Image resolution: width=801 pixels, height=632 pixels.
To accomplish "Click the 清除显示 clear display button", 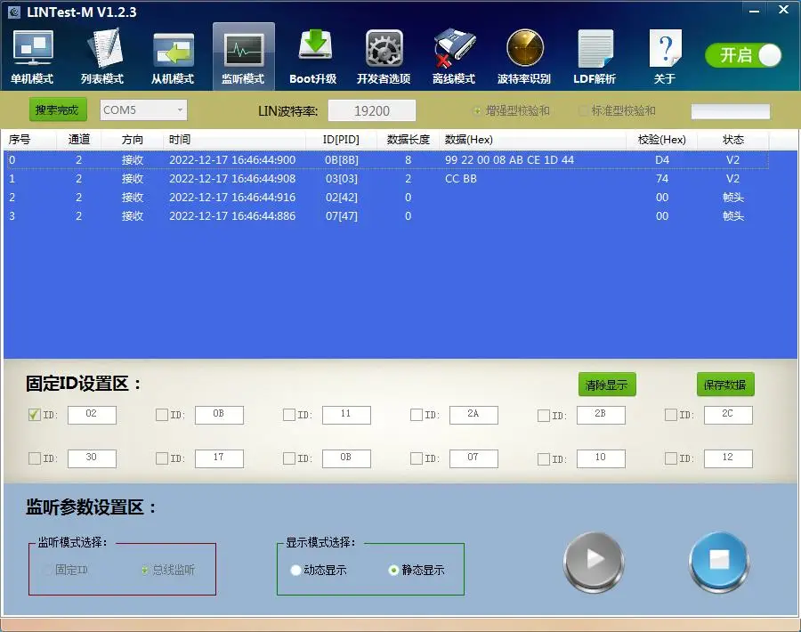I will pos(607,385).
